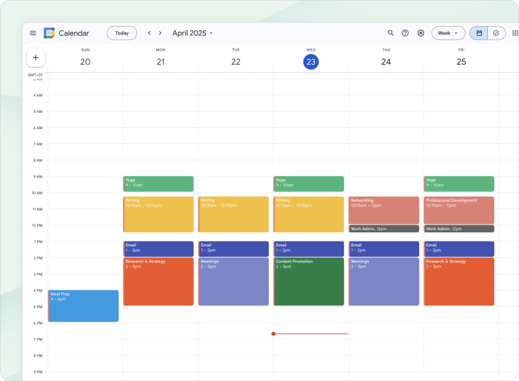Viewport: 519px width, 381px height.
Task: Go to next week with right chevron
Action: click(160, 32)
